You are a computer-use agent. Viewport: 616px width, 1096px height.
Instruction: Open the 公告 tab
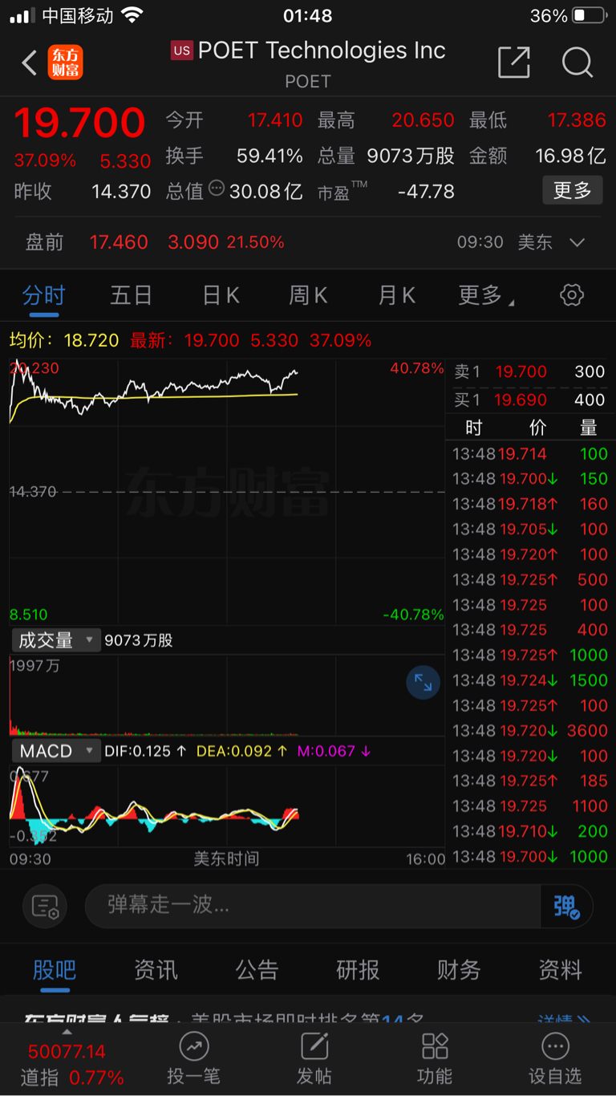coord(257,970)
